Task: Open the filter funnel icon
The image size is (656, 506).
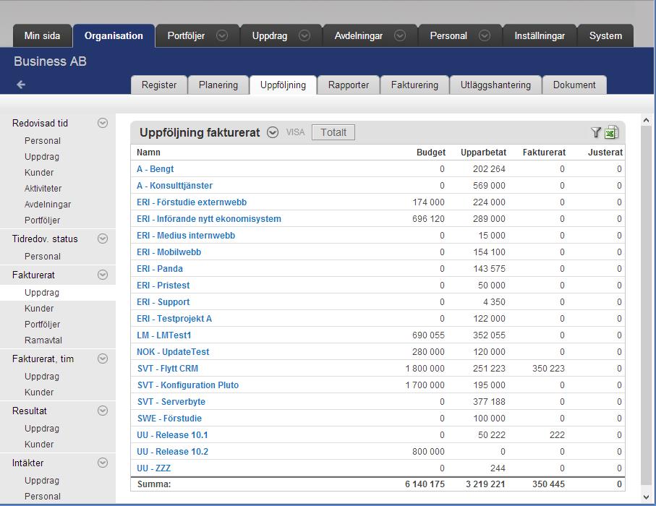Action: (x=596, y=132)
